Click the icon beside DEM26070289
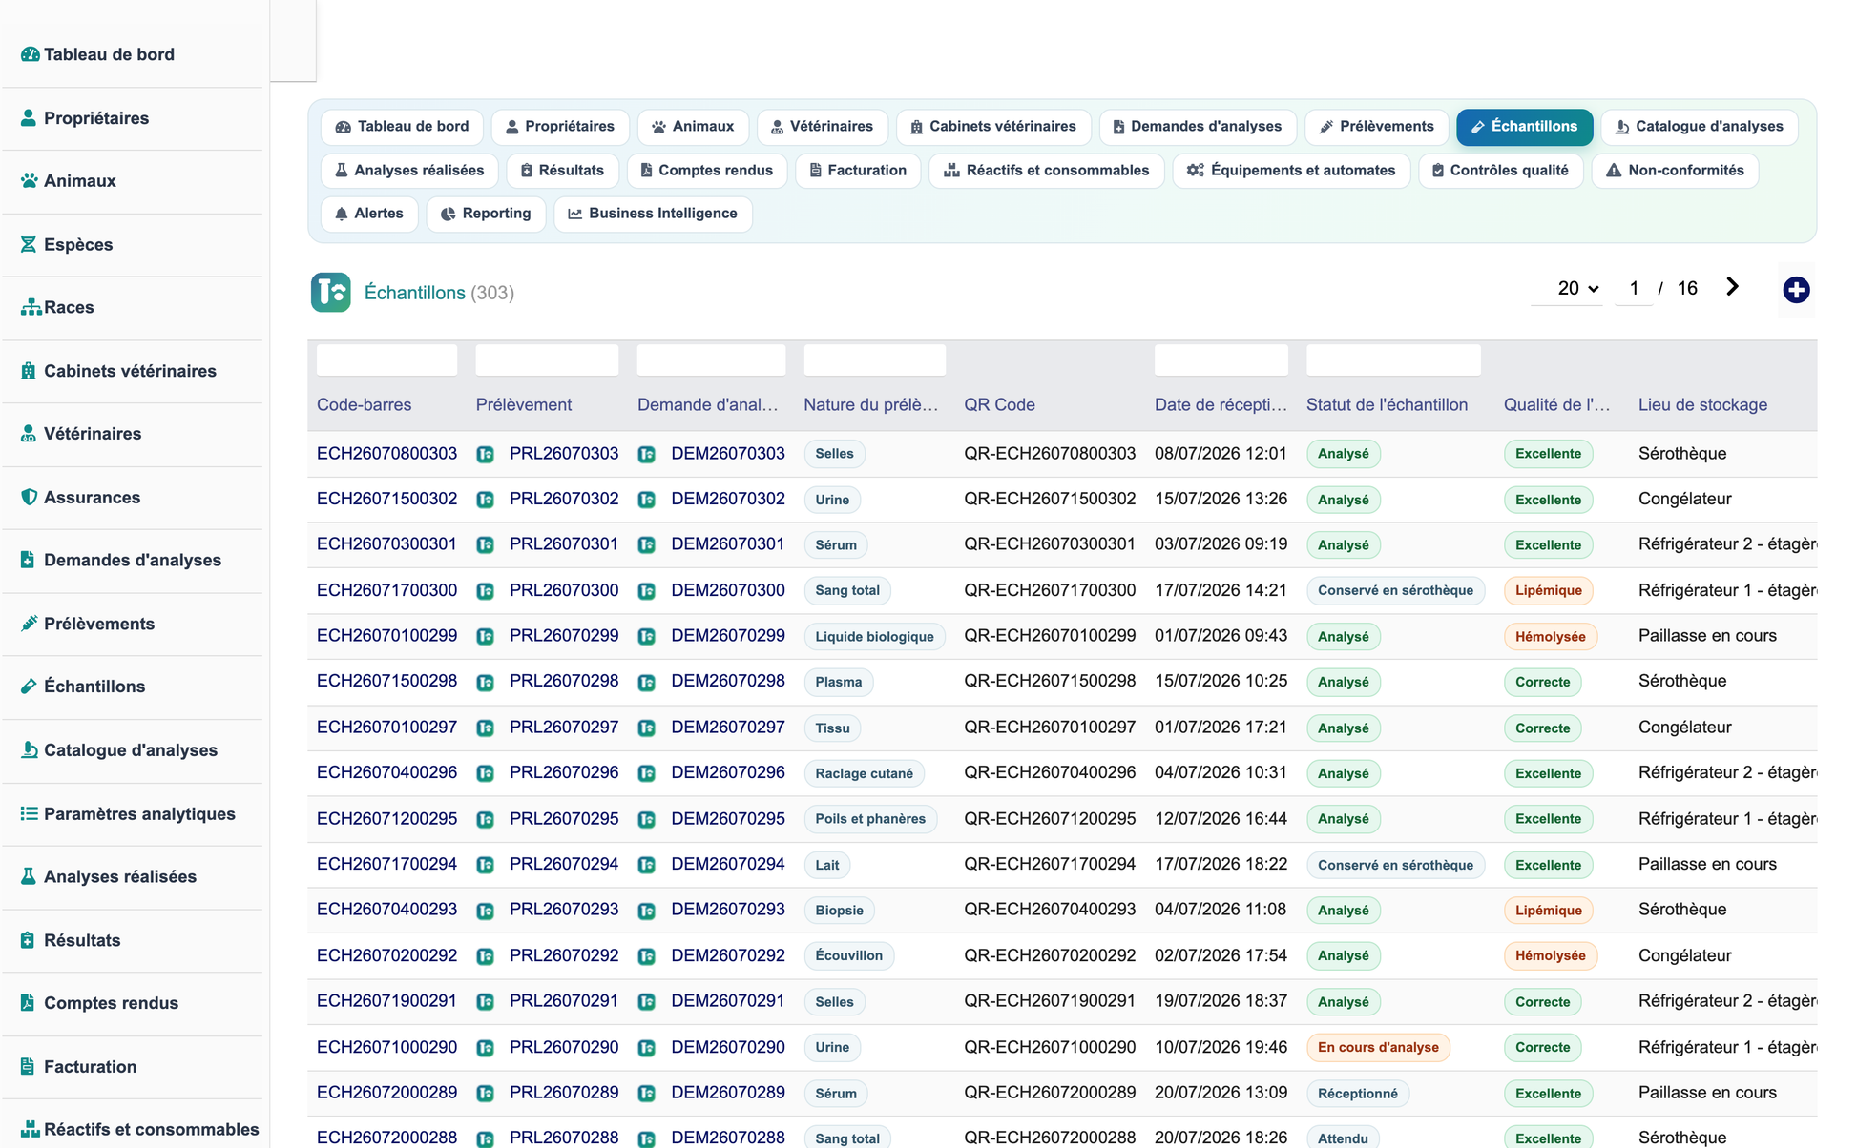This screenshot has width=1857, height=1148. click(647, 1094)
